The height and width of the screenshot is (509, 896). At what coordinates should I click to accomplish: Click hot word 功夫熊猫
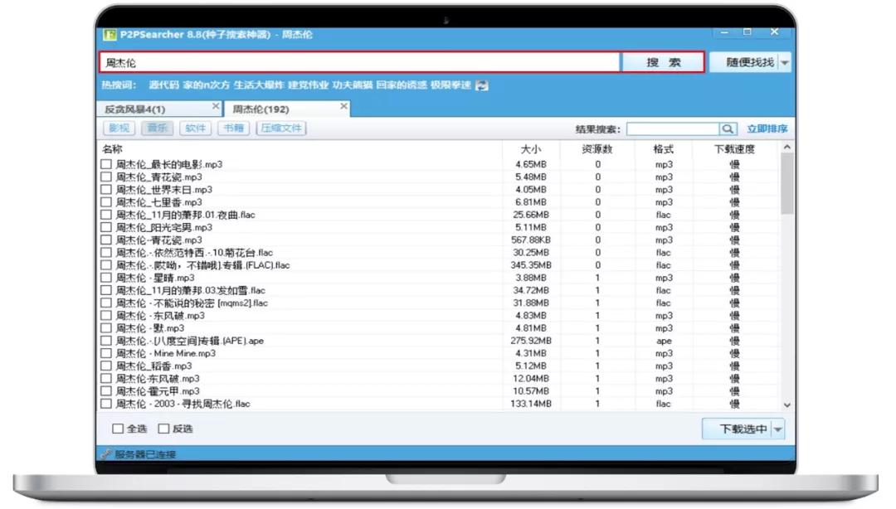(x=353, y=85)
